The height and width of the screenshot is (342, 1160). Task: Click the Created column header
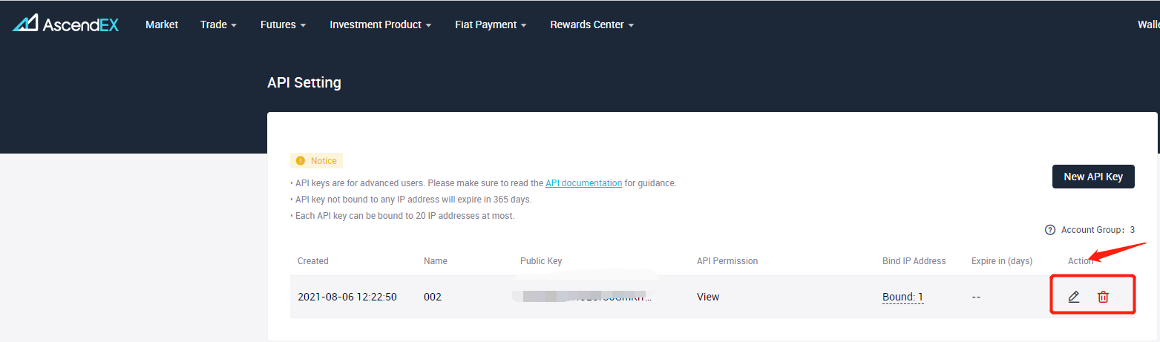coord(312,261)
